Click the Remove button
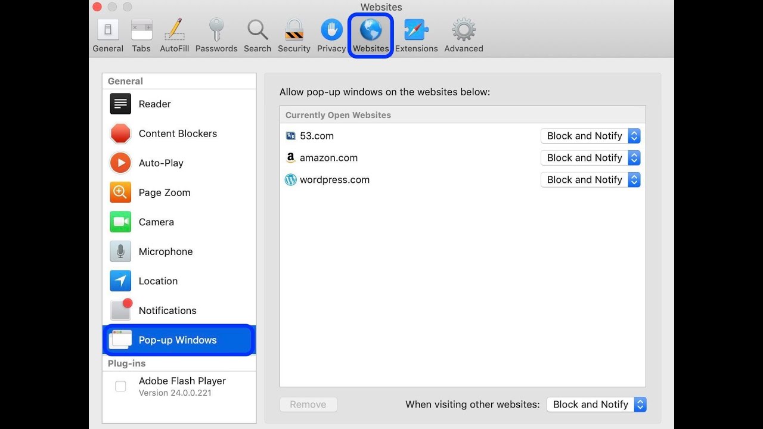 point(308,404)
